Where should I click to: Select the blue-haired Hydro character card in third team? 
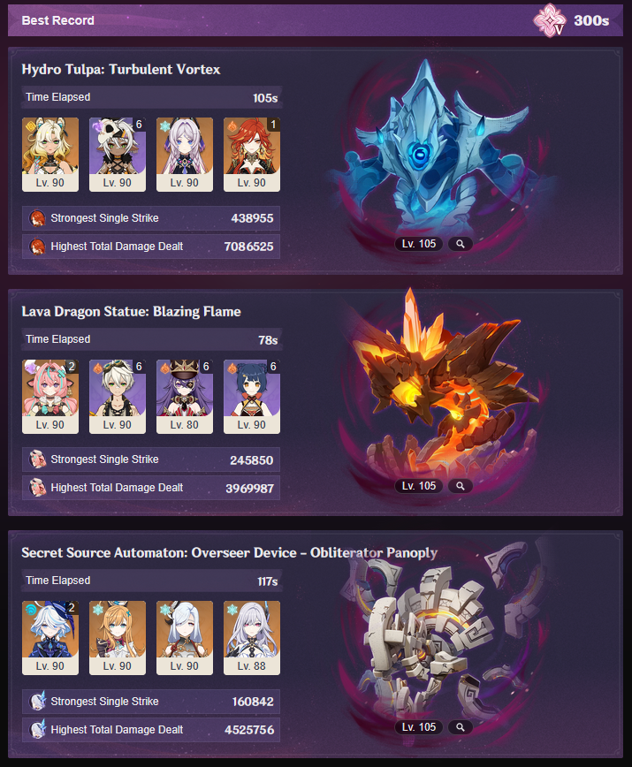coord(49,638)
